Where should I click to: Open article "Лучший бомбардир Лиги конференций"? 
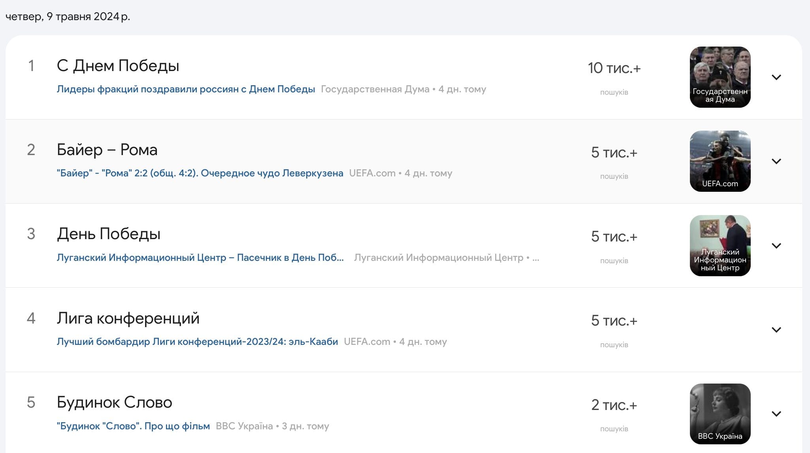pos(197,342)
